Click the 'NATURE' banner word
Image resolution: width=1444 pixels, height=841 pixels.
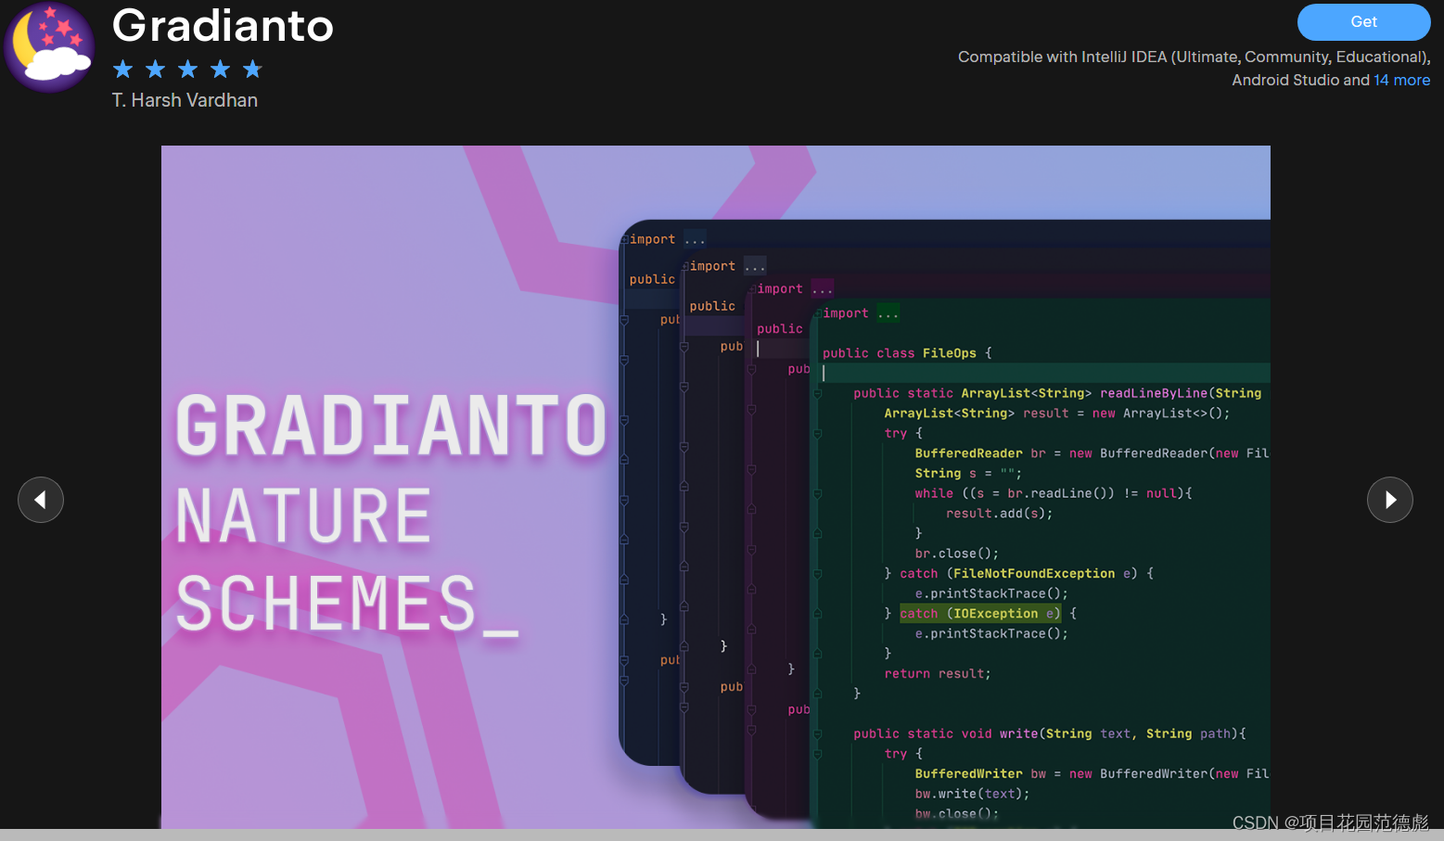point(304,516)
